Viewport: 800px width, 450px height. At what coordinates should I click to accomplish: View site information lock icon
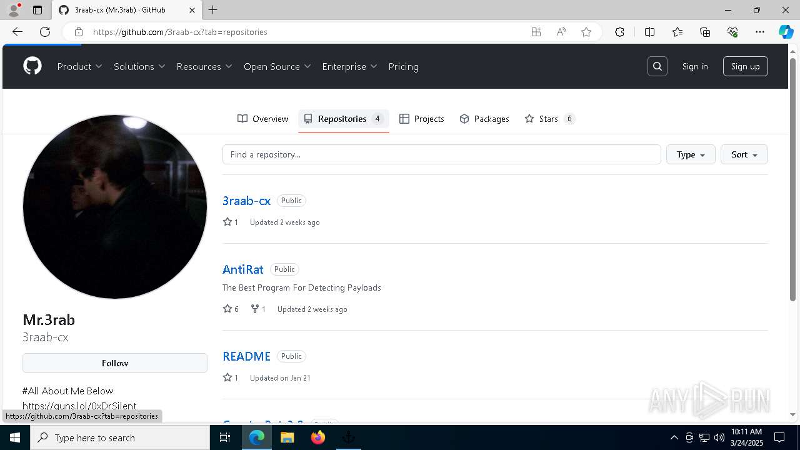click(x=79, y=32)
